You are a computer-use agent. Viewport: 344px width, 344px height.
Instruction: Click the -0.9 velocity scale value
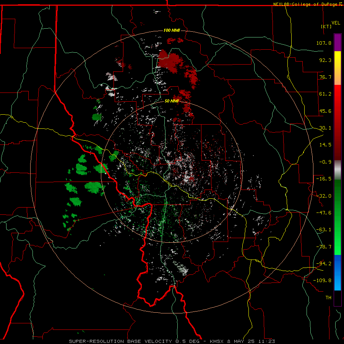coord(325,162)
